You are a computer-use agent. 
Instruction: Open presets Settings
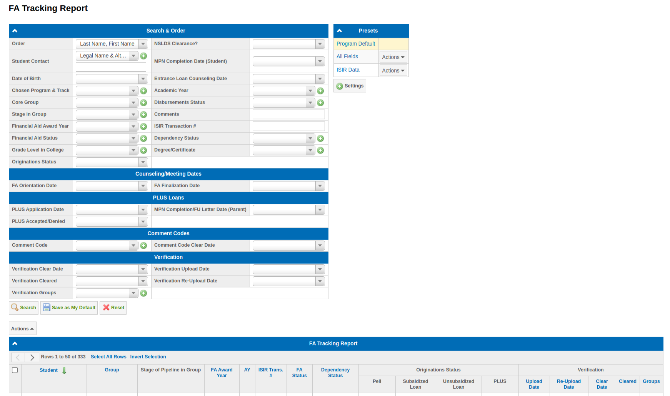coord(350,86)
